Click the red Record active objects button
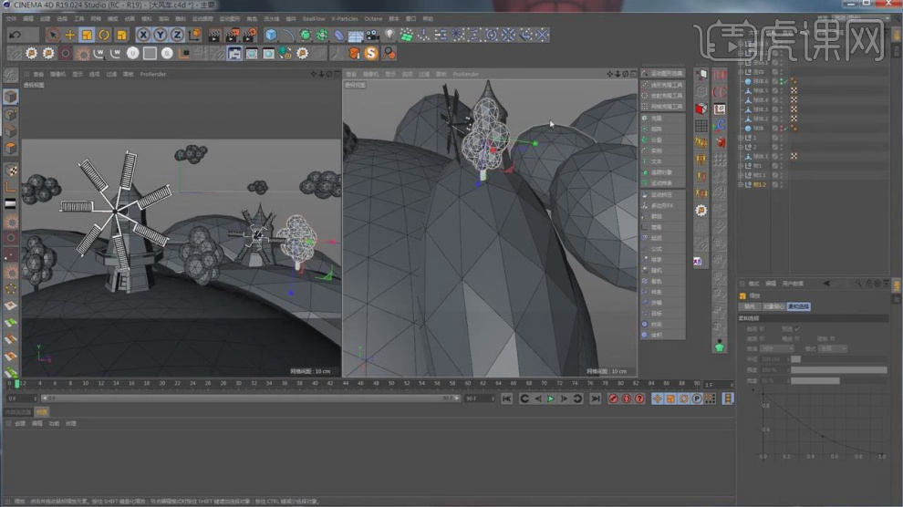The width and height of the screenshot is (903, 507). pos(613,398)
